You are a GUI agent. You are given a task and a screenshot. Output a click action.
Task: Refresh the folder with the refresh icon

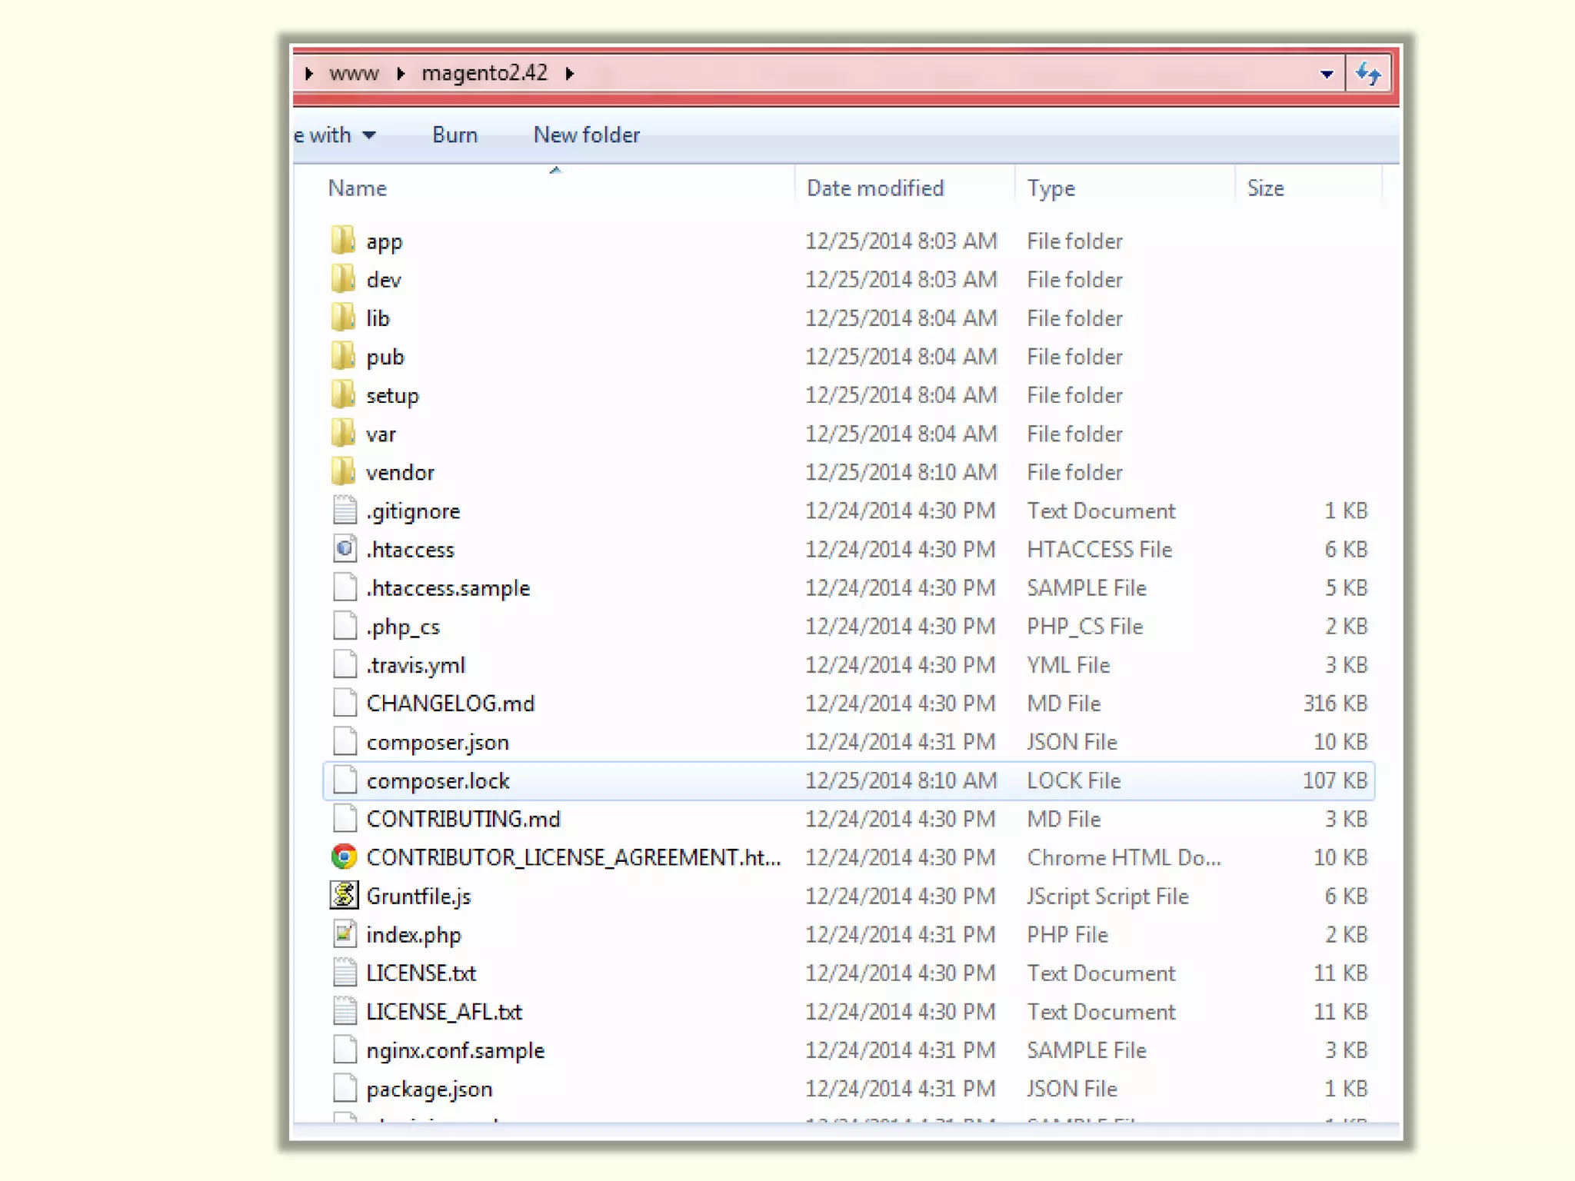point(1368,74)
